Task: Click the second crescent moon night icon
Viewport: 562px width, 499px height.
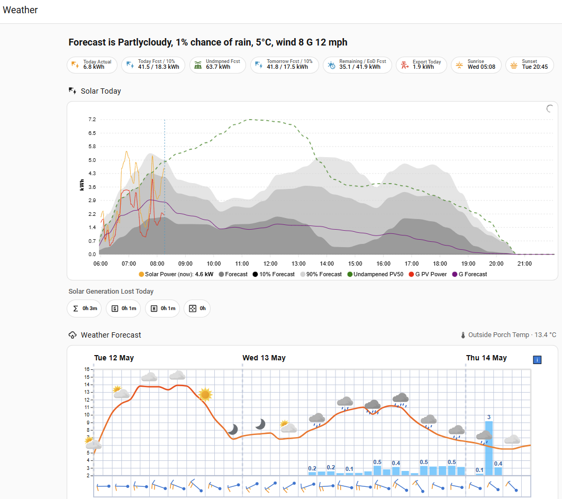Action: (260, 424)
